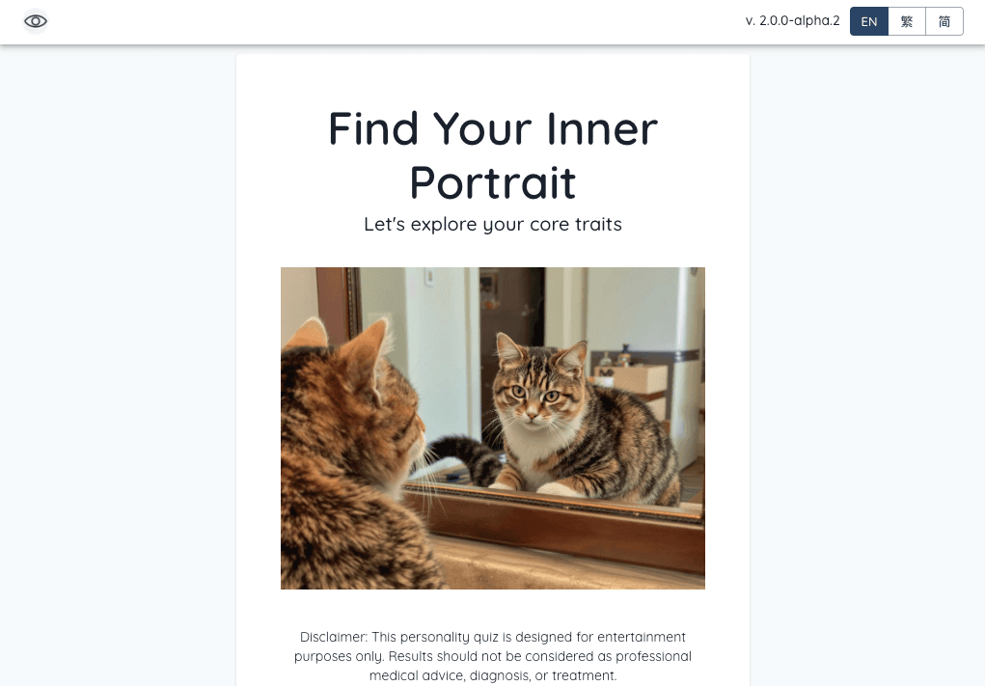Open the cat and mirror photo

point(492,427)
